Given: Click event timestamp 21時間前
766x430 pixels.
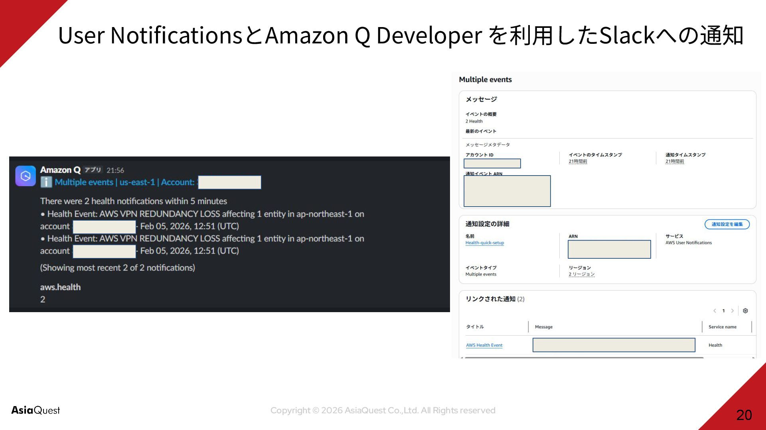Looking at the screenshot, I should pos(578,162).
